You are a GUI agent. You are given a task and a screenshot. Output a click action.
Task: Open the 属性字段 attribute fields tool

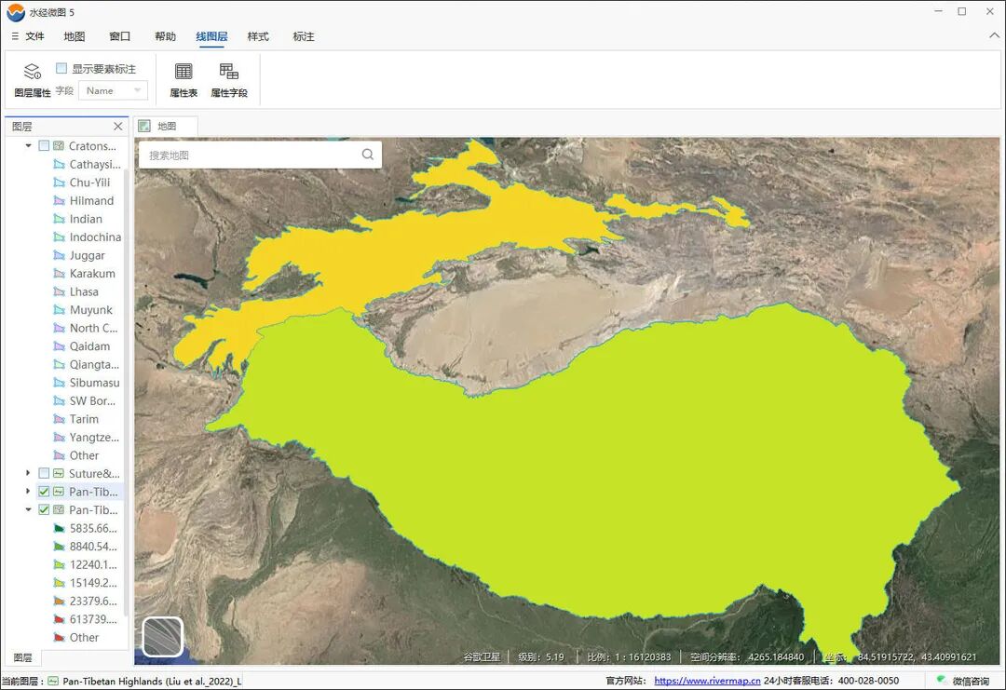(229, 79)
